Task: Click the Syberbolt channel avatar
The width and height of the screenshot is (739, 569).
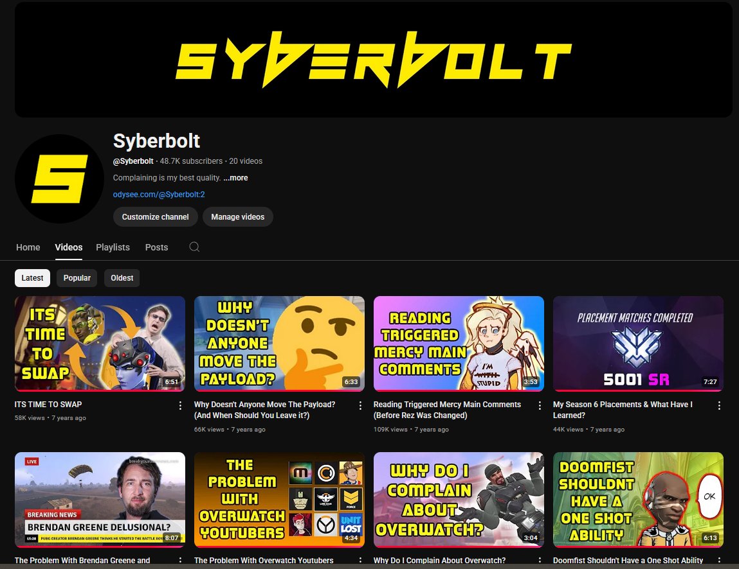Action: coord(59,179)
